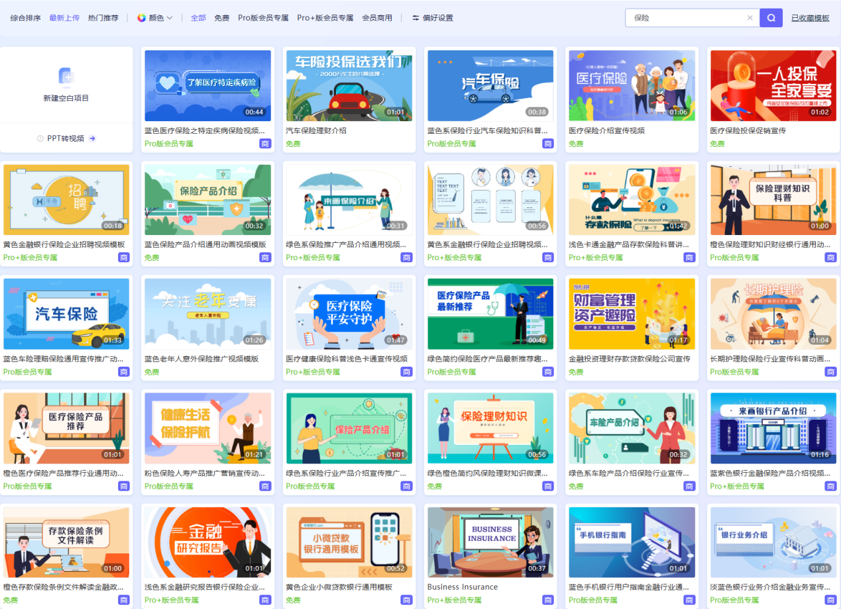Open the 偏好设置 preferences menu
841x609 pixels.
click(437, 18)
